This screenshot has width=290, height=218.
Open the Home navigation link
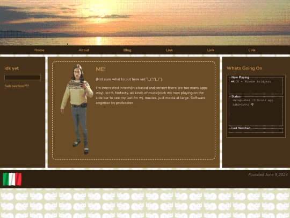click(x=39, y=50)
